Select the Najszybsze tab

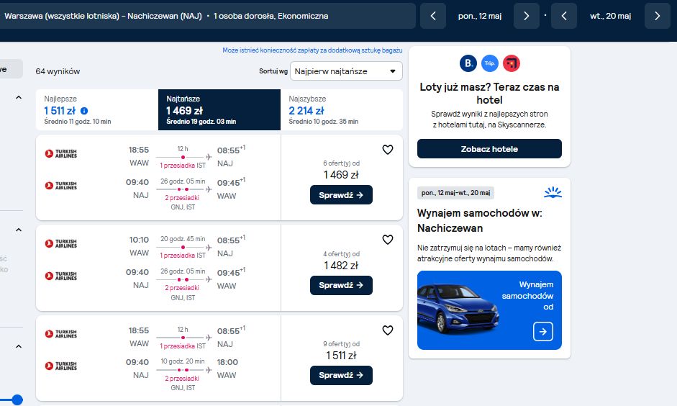pos(342,109)
